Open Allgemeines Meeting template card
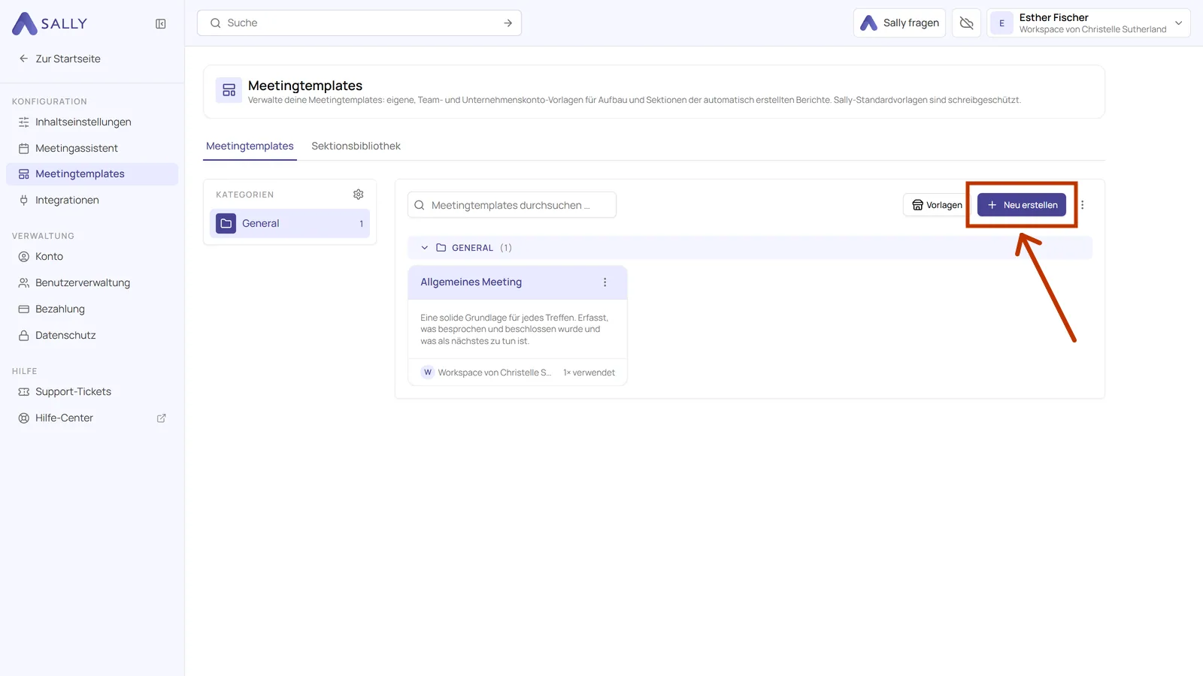This screenshot has width=1203, height=676. pos(517,325)
